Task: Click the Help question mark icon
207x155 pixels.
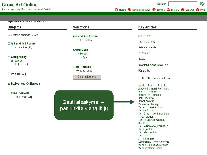Action: (198, 10)
